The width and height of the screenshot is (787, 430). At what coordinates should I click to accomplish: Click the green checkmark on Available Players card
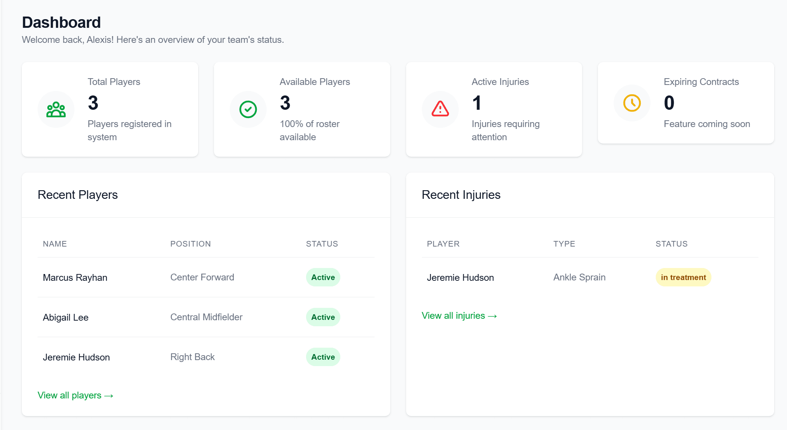click(x=248, y=109)
